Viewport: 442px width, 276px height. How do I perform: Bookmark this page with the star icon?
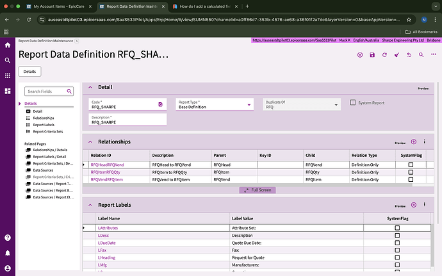pos(409,19)
